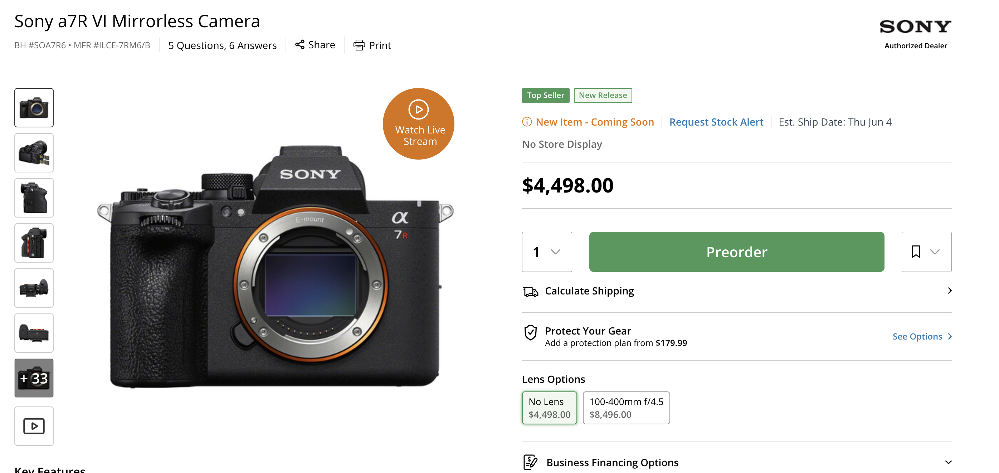Click the Watch Live Stream play button
Image resolution: width=999 pixels, height=473 pixels.
point(418,124)
